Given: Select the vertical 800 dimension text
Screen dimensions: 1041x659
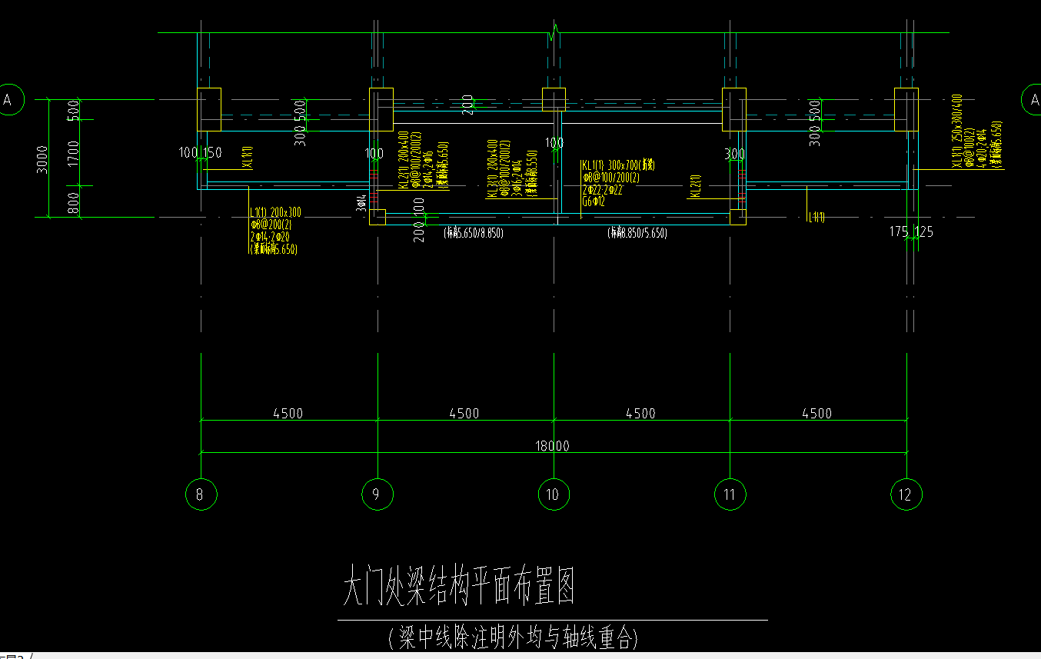Looking at the screenshot, I should coord(73,203).
